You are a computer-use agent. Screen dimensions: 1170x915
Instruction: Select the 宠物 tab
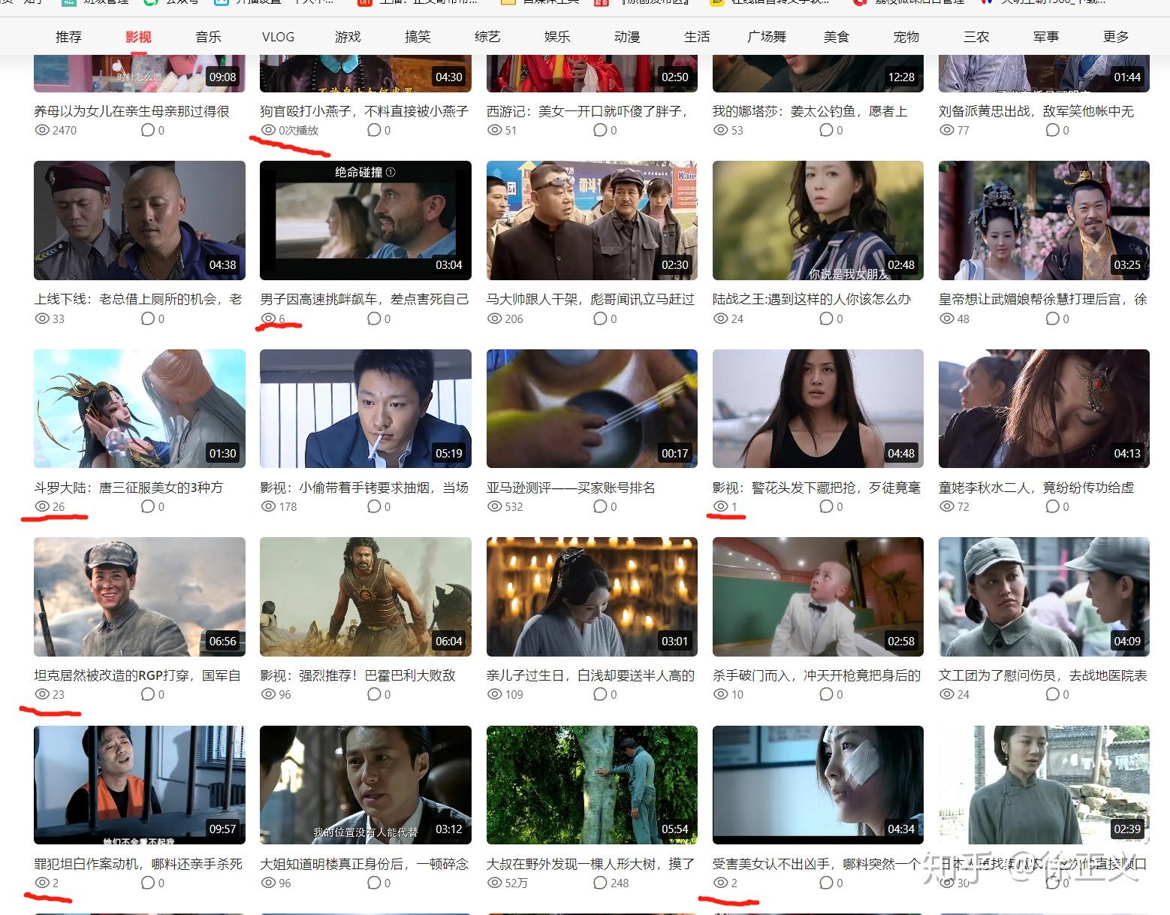coord(906,37)
